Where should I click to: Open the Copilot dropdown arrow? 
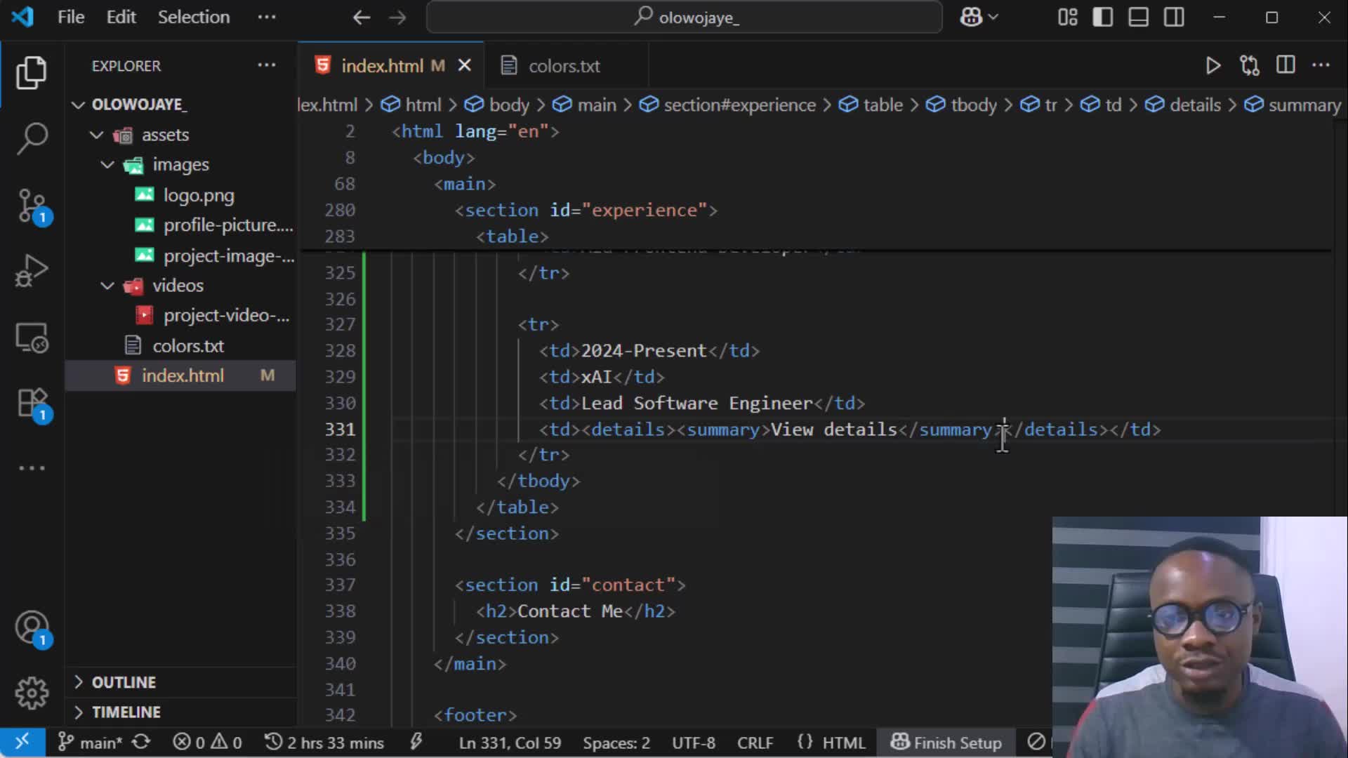(x=993, y=17)
